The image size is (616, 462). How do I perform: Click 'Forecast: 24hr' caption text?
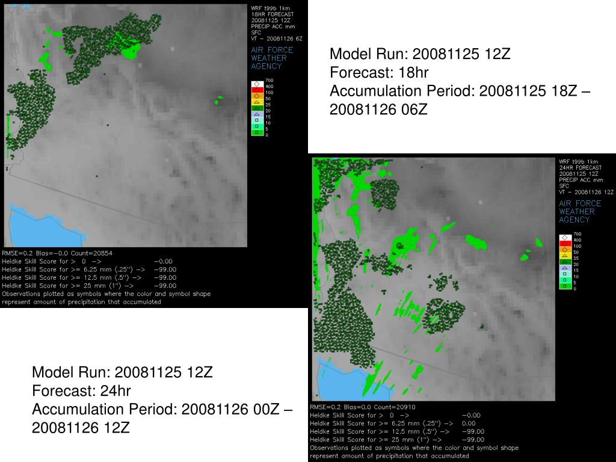[x=81, y=391]
